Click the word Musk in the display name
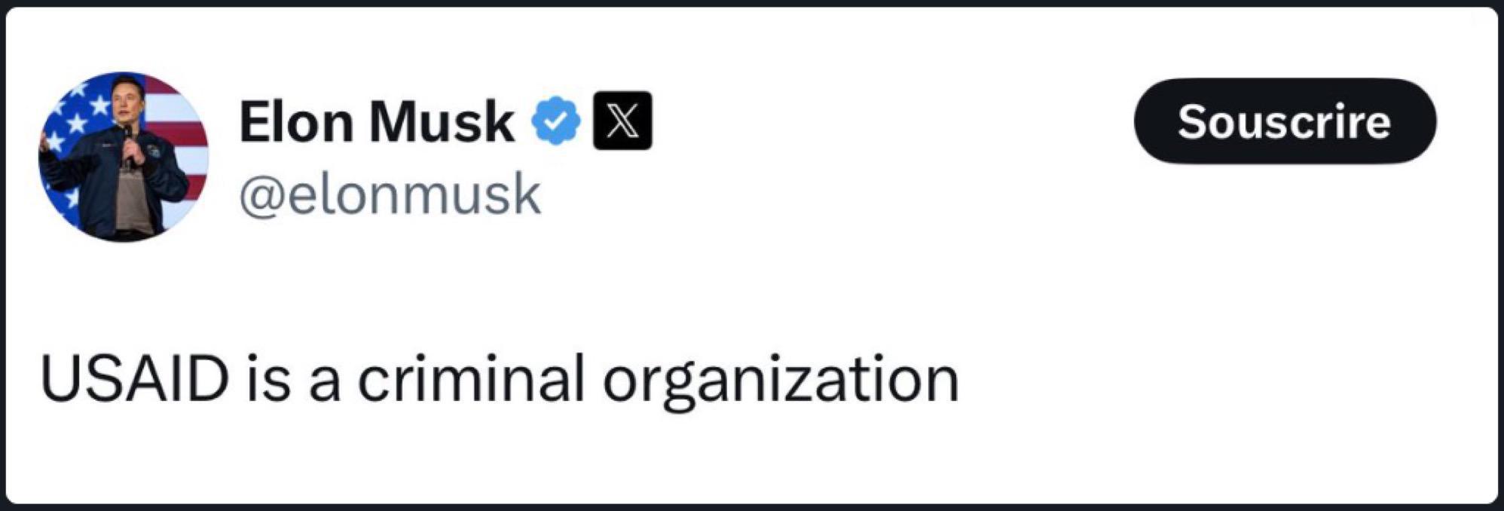This screenshot has width=1504, height=511. 442,121
